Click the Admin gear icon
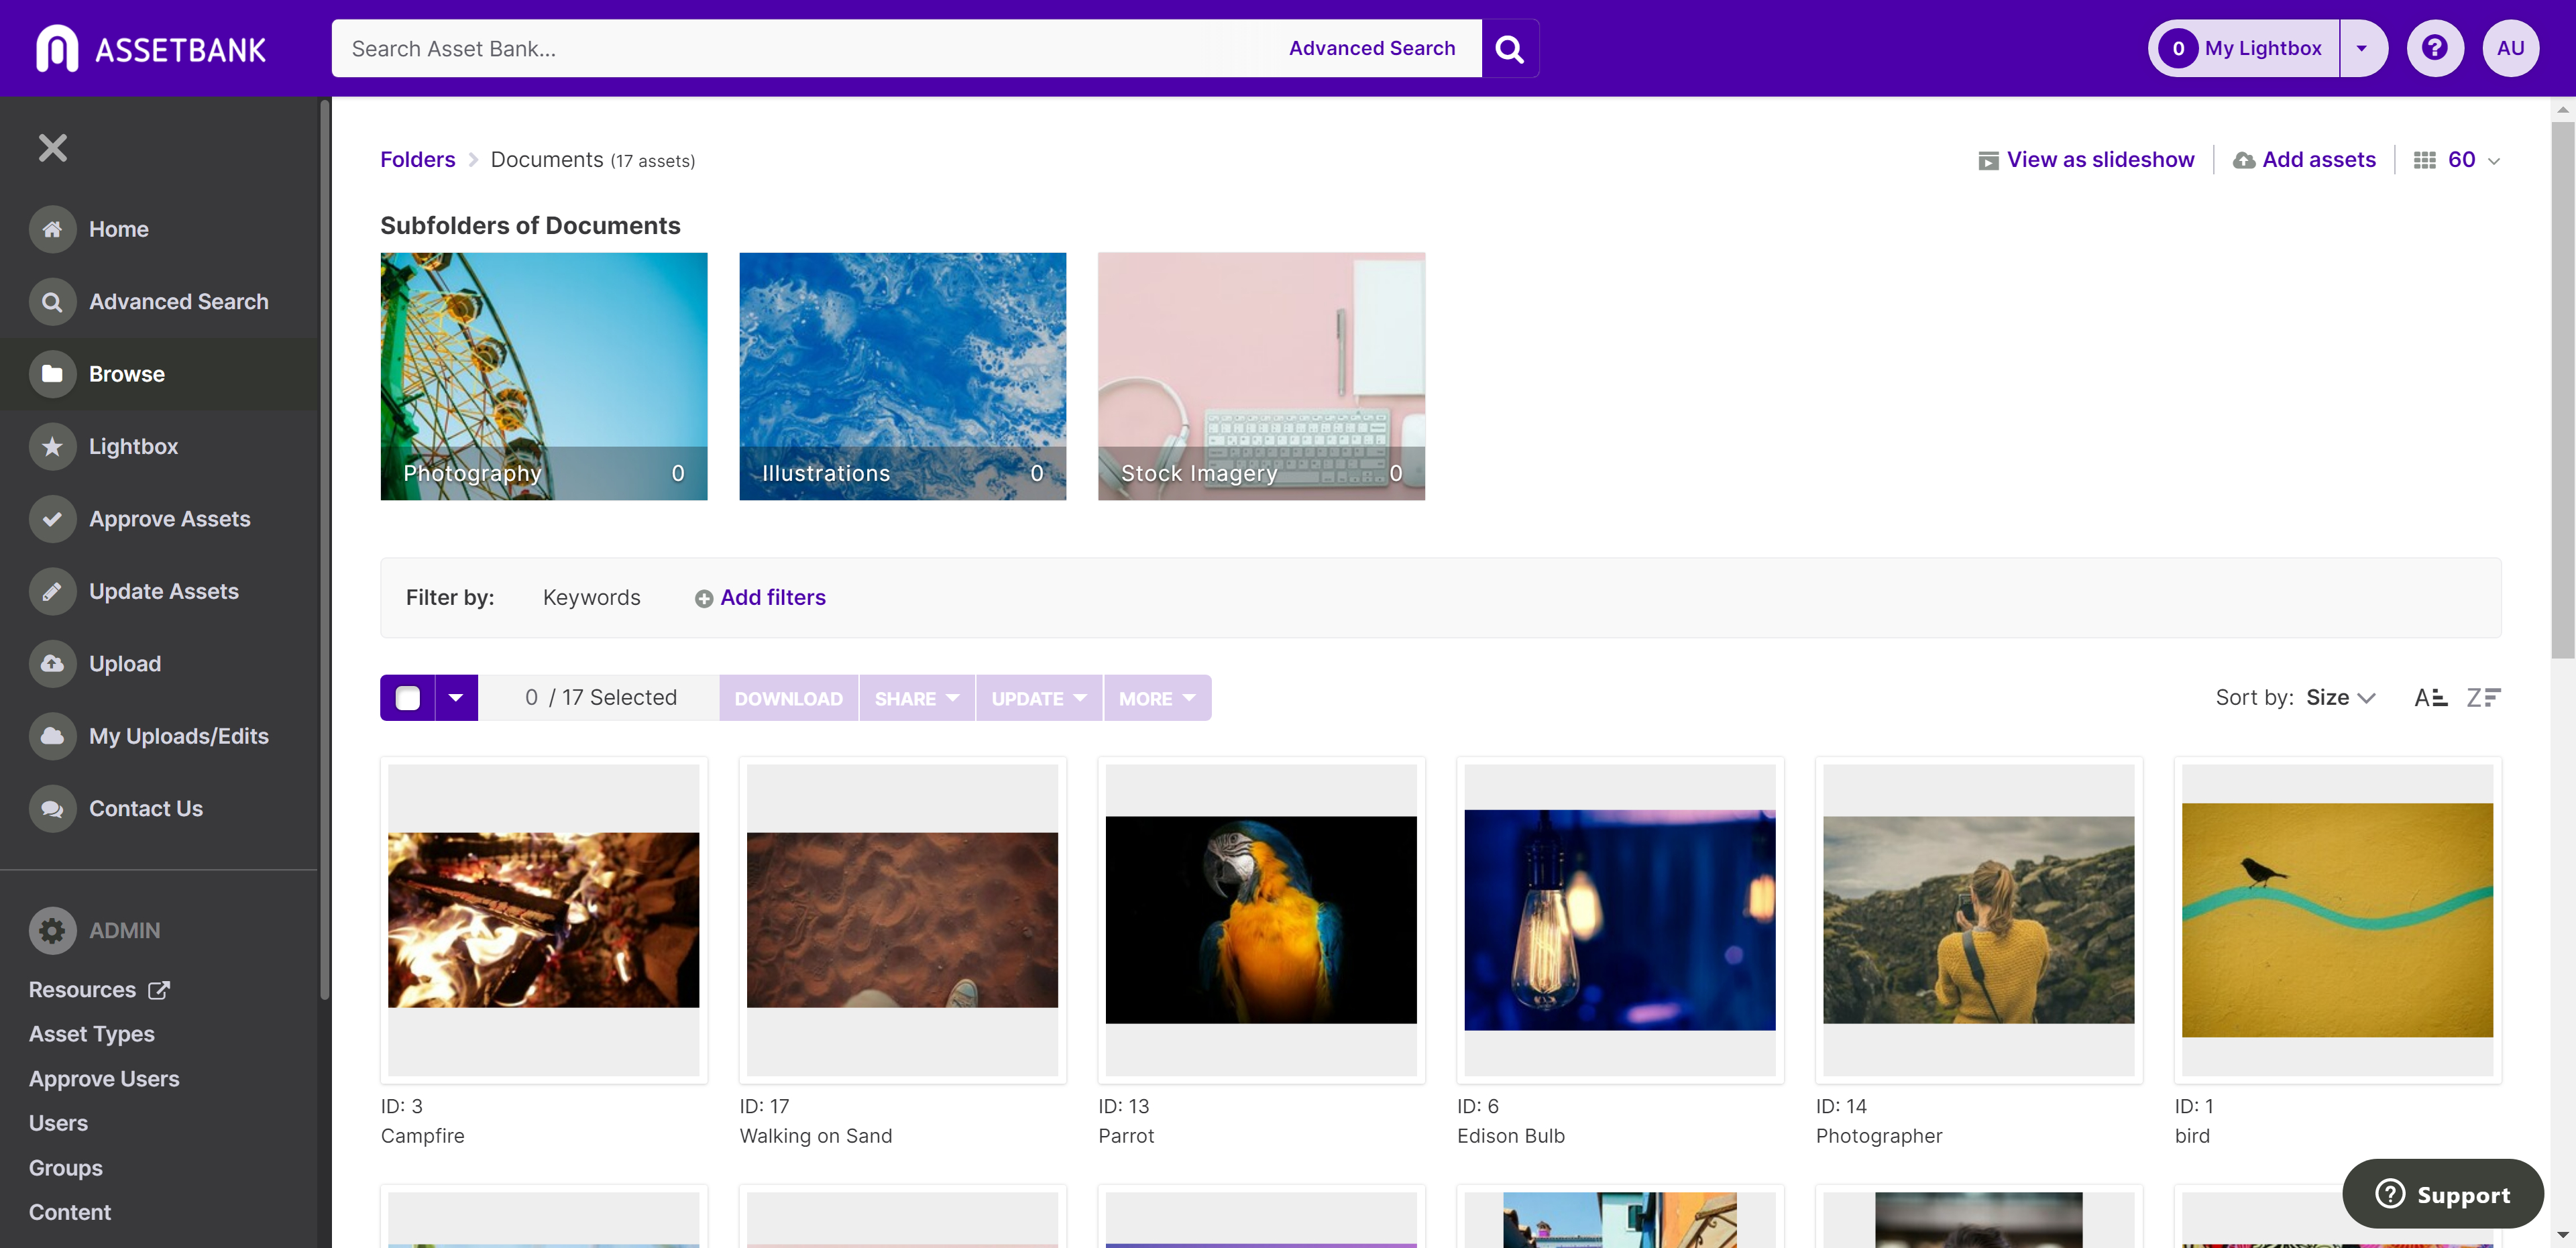Screen dimensions: 2576x1248 (x=53, y=931)
